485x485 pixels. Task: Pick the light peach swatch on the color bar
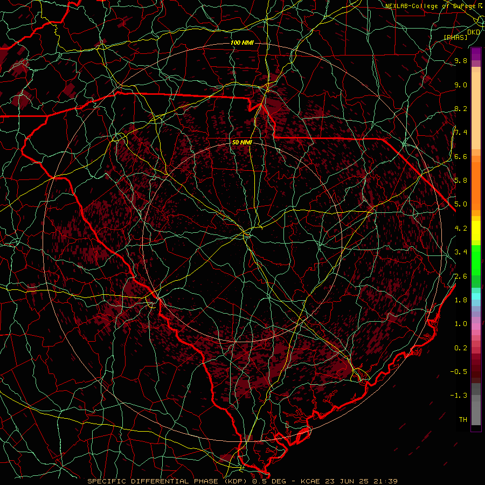pos(476,112)
